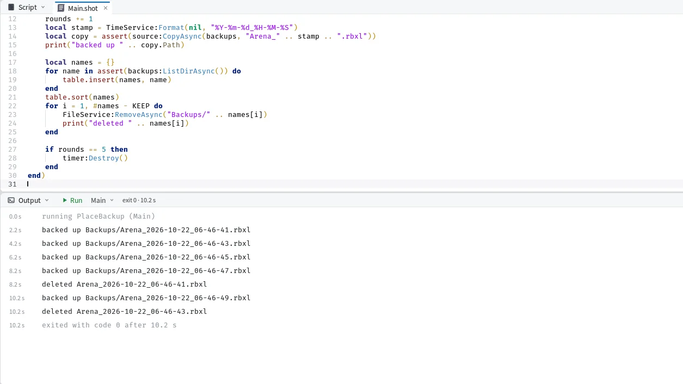
Task: Click the 0.0 s output timestamp
Action: point(15,216)
